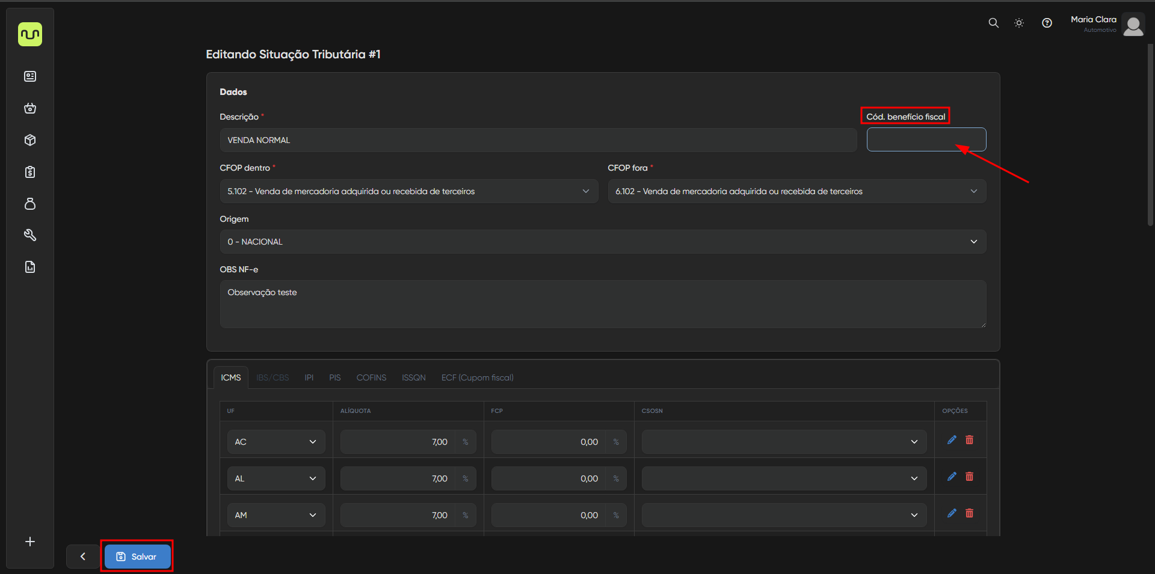This screenshot has height=574, width=1155.
Task: Open the box/products sidebar icon
Action: pyautogui.click(x=30, y=140)
